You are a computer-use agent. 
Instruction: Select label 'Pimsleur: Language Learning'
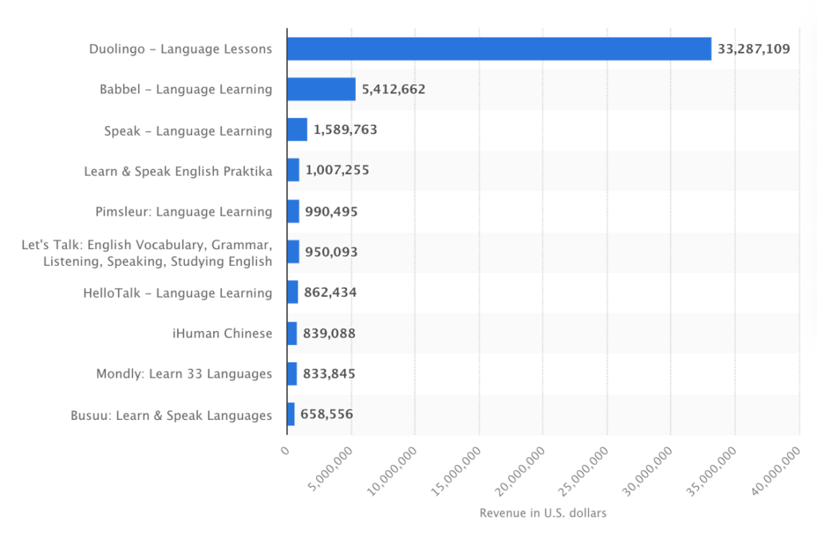pos(184,212)
